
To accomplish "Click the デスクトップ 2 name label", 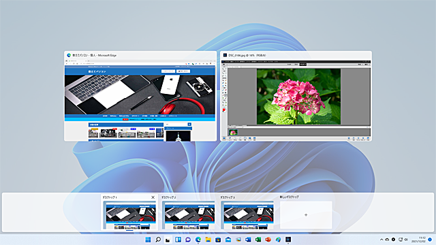I will click(168, 197).
